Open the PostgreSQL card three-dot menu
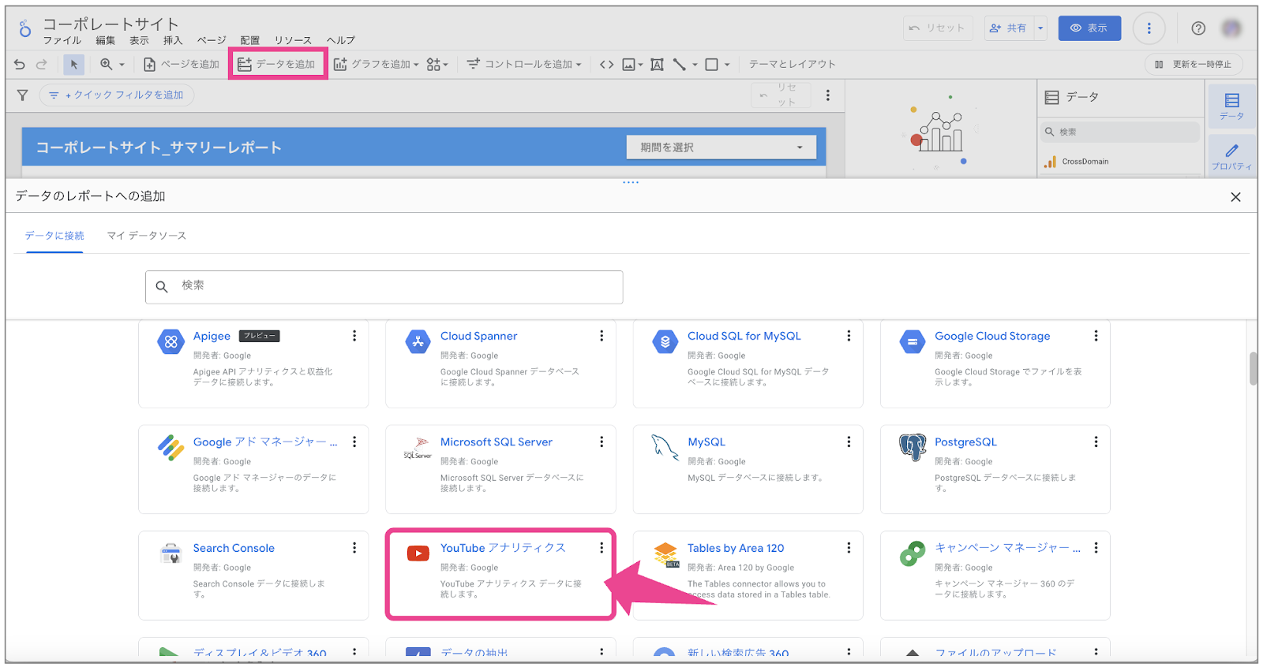Image resolution: width=1263 pixels, height=667 pixels. 1096,442
